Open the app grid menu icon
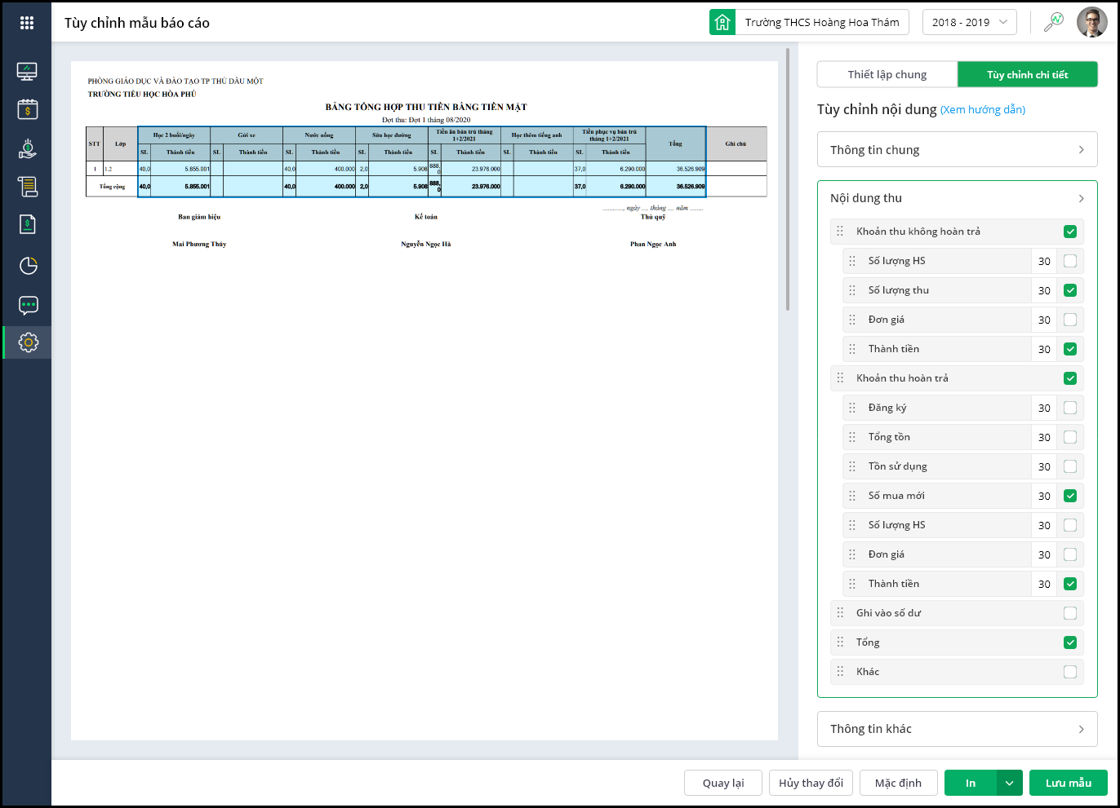The image size is (1120, 808). click(x=27, y=23)
